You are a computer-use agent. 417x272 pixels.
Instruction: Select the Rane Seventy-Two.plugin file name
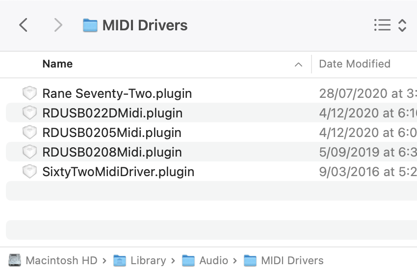pyautogui.click(x=117, y=93)
